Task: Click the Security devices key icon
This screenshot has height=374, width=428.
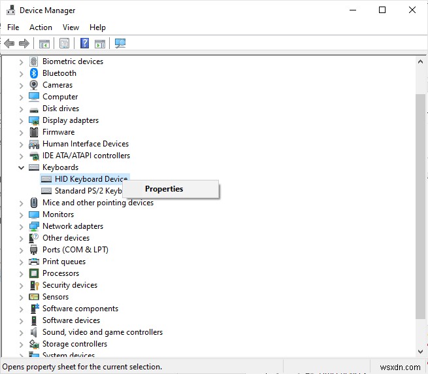Action: [x=35, y=285]
